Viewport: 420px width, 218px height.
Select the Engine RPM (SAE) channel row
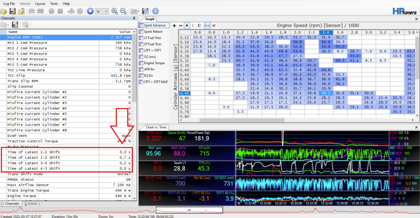pos(24,37)
